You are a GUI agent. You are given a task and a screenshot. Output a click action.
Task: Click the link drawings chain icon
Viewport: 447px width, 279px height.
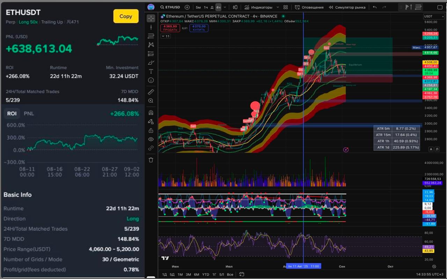(151, 148)
